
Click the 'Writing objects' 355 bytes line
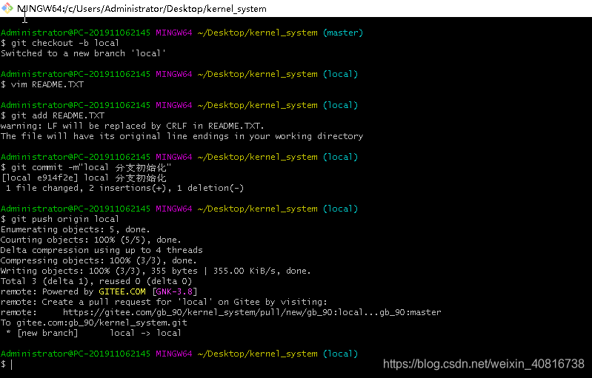click(156, 271)
